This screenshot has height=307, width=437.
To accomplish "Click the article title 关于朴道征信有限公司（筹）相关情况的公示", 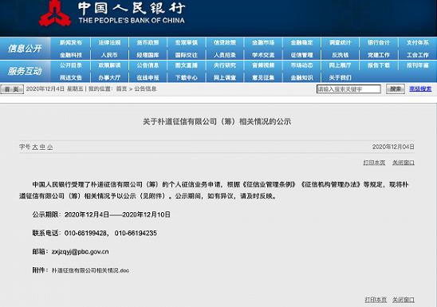I will tap(217, 121).
